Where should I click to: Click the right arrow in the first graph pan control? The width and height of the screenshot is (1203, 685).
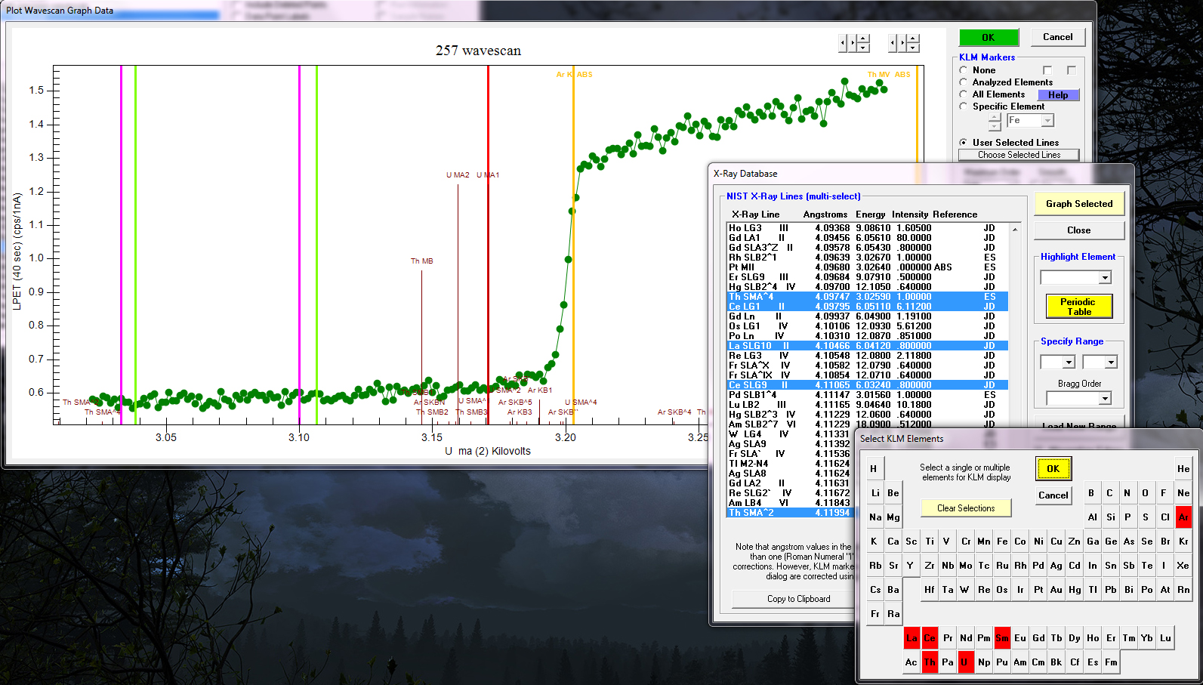tap(853, 43)
